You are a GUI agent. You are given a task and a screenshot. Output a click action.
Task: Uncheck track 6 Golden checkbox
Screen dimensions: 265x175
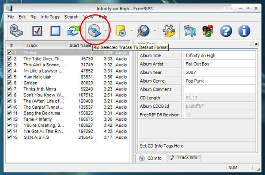coord(9,83)
